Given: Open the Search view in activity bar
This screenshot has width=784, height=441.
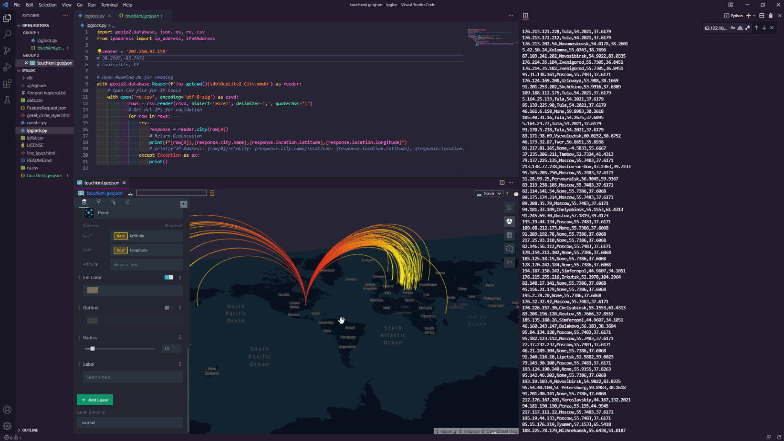Looking at the screenshot, I should [x=7, y=34].
